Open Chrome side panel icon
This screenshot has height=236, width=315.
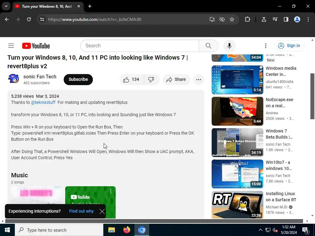[286, 19]
